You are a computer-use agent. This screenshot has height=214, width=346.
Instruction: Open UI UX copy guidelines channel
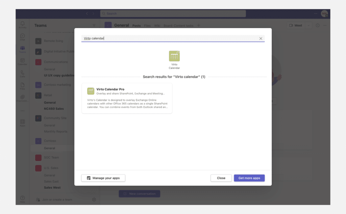pos(59,75)
